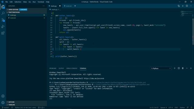Click main.py in the editor breadcrumb

54,9
